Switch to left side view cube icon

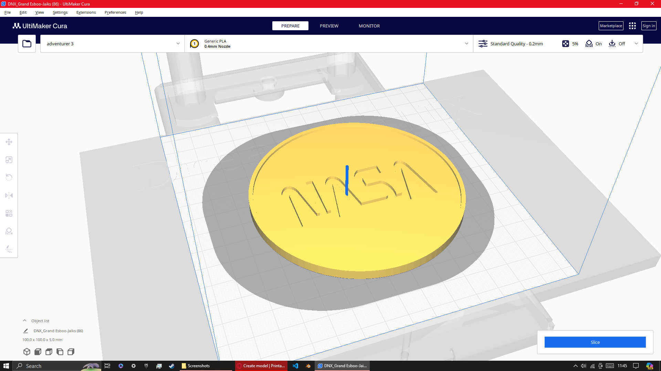60,352
